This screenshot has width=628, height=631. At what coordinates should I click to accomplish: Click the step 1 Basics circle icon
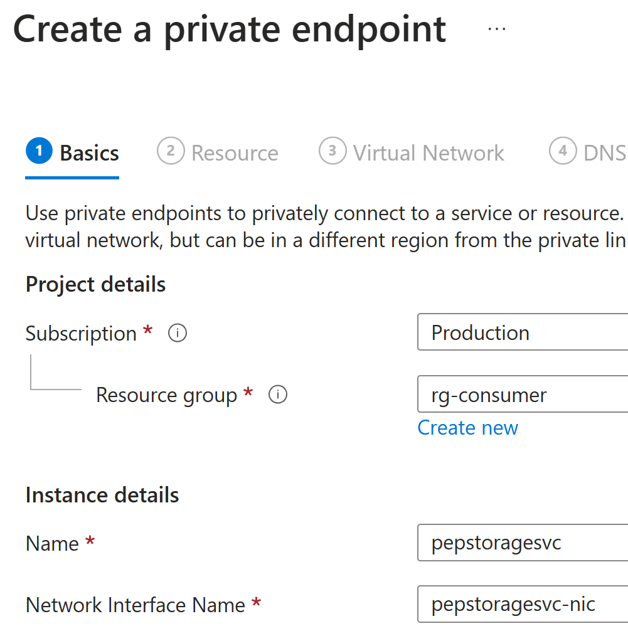[39, 151]
